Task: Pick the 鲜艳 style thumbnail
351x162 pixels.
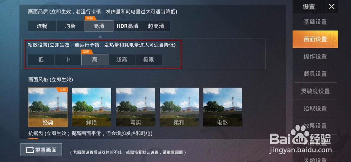Action: 92,107
